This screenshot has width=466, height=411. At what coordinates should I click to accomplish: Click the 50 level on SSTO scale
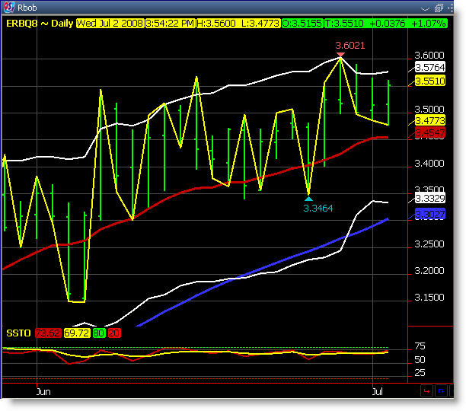(420, 360)
